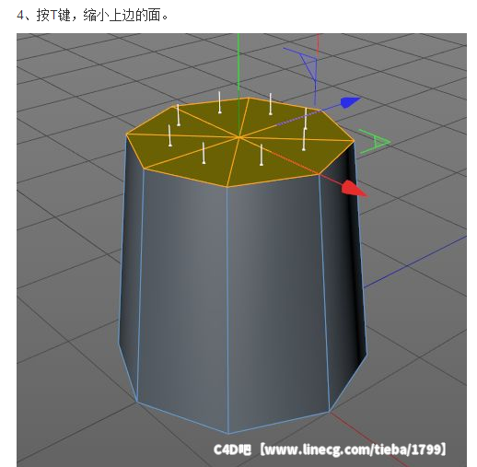Screen dimensions: 477x467
Task: Click the green plane-constraint bracket handle
Action: point(375,142)
